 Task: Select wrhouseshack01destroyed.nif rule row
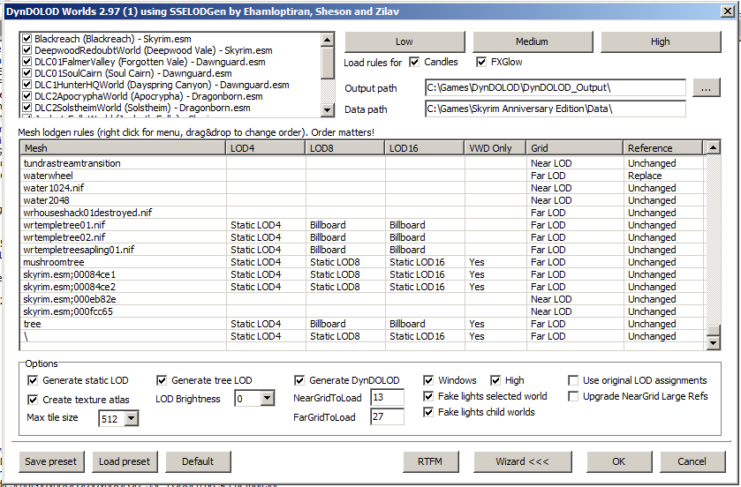363,213
